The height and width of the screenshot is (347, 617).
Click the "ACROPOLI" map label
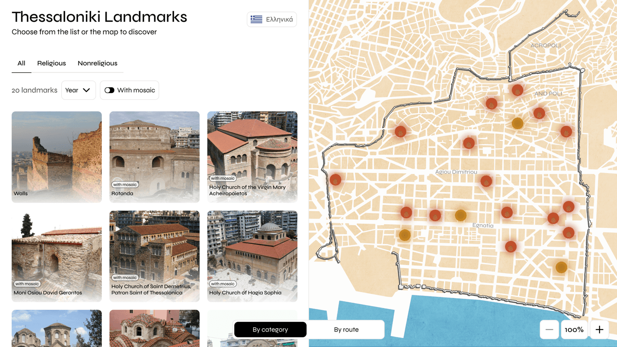coord(546,45)
